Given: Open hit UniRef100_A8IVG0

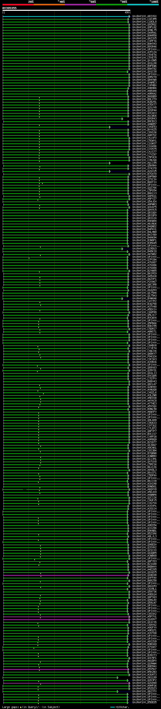Looking at the screenshot, I should [x=144, y=16].
